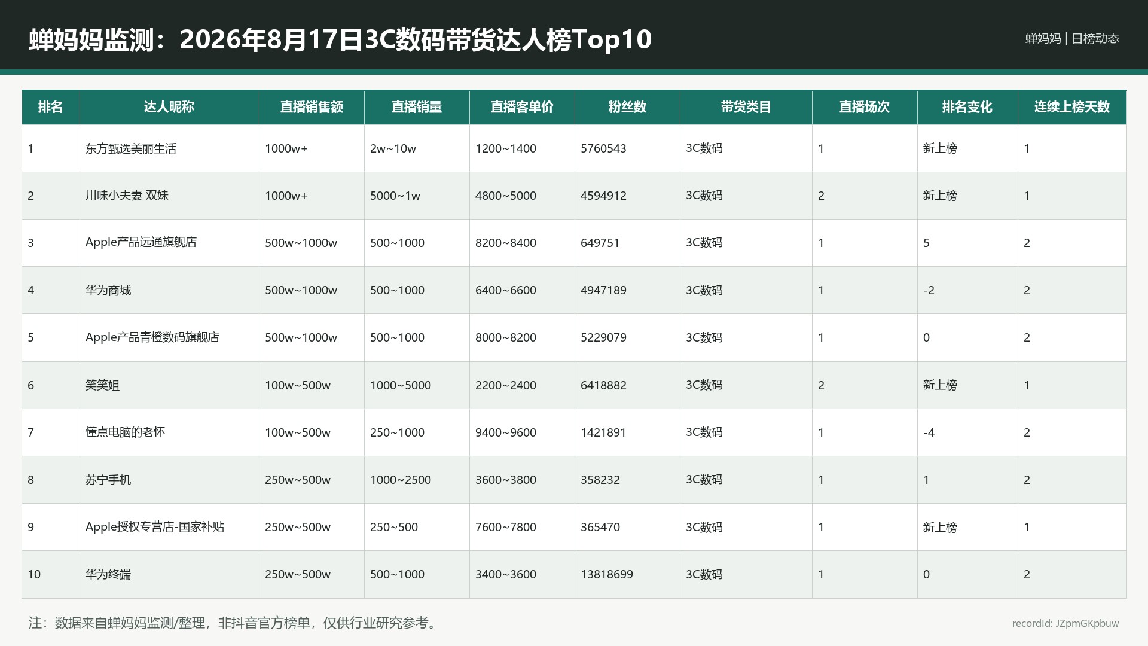
Task: Click the unit price 6400~6600
Action: coord(506,290)
